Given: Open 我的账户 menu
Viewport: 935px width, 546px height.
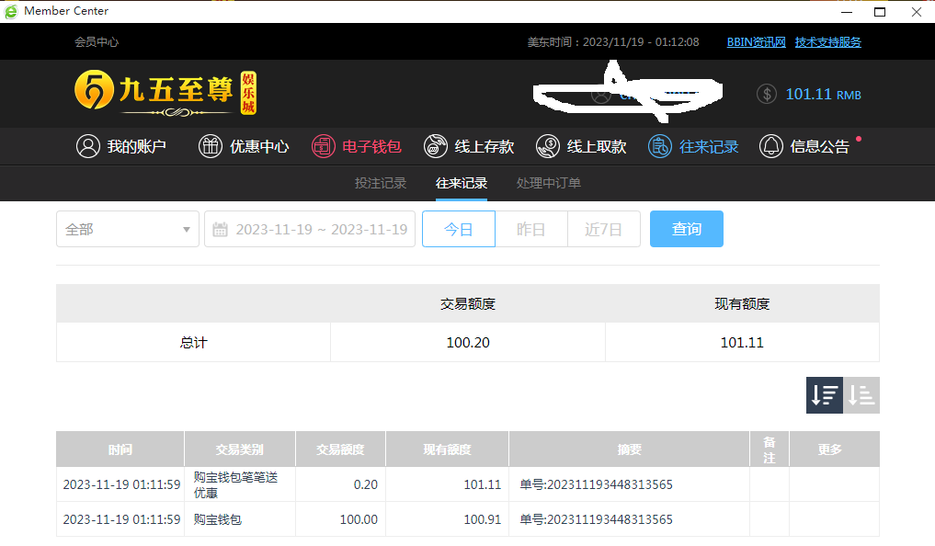Looking at the screenshot, I should (x=121, y=146).
